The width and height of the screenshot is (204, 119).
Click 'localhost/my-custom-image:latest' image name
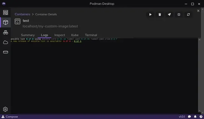(50, 26)
